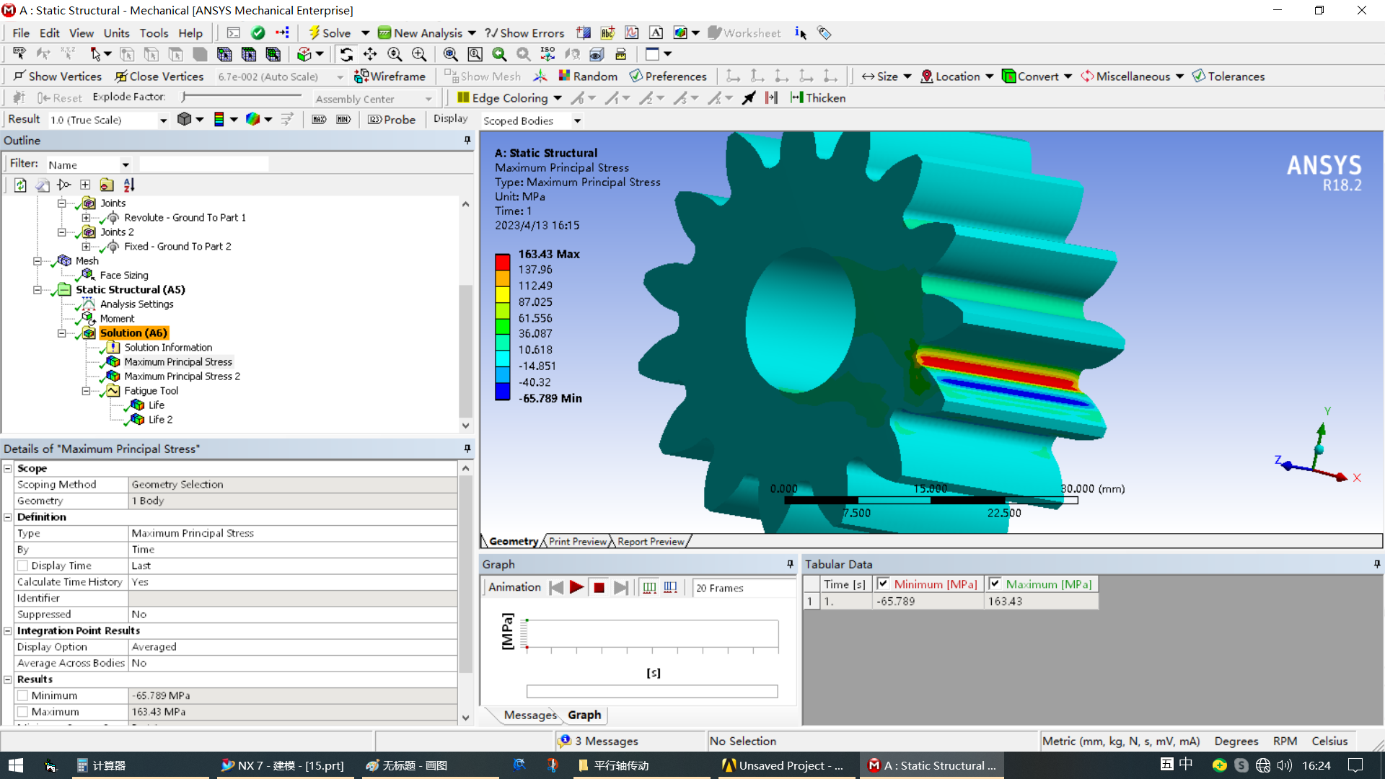Click the Minimum value probe icon
Viewport: 1385px width, 779px height.
tap(343, 120)
